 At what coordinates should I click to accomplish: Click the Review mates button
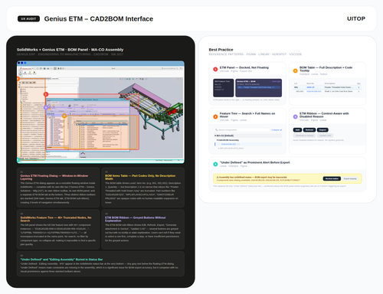(332, 178)
